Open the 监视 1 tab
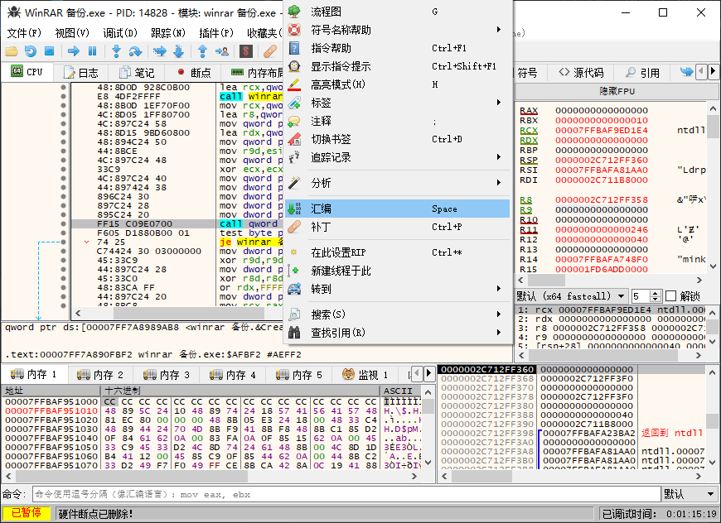This screenshot has height=523, width=721. tap(365, 375)
